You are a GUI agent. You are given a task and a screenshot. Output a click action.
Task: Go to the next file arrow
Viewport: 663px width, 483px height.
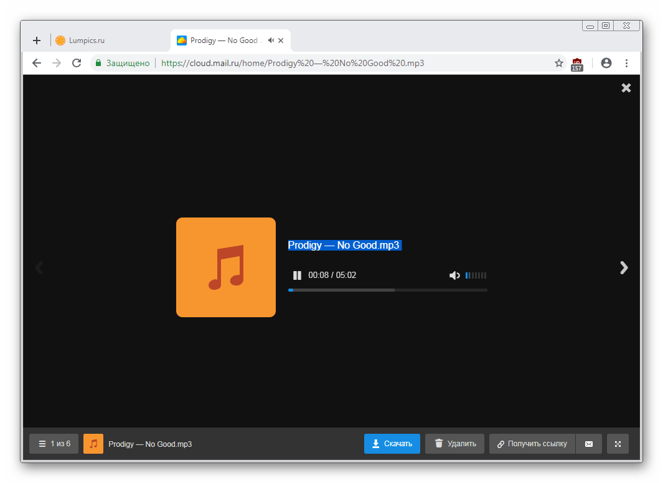[x=624, y=268]
